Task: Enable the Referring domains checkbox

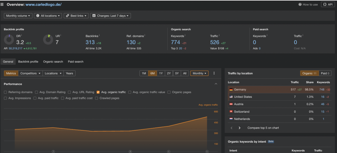Action: point(6,92)
